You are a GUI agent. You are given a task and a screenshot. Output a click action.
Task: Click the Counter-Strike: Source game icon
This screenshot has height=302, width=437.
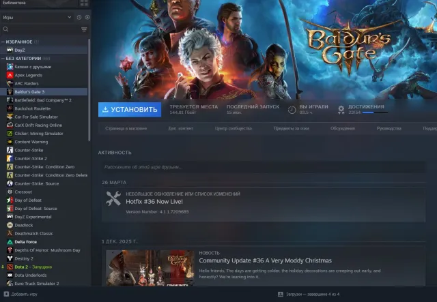pos(10,183)
